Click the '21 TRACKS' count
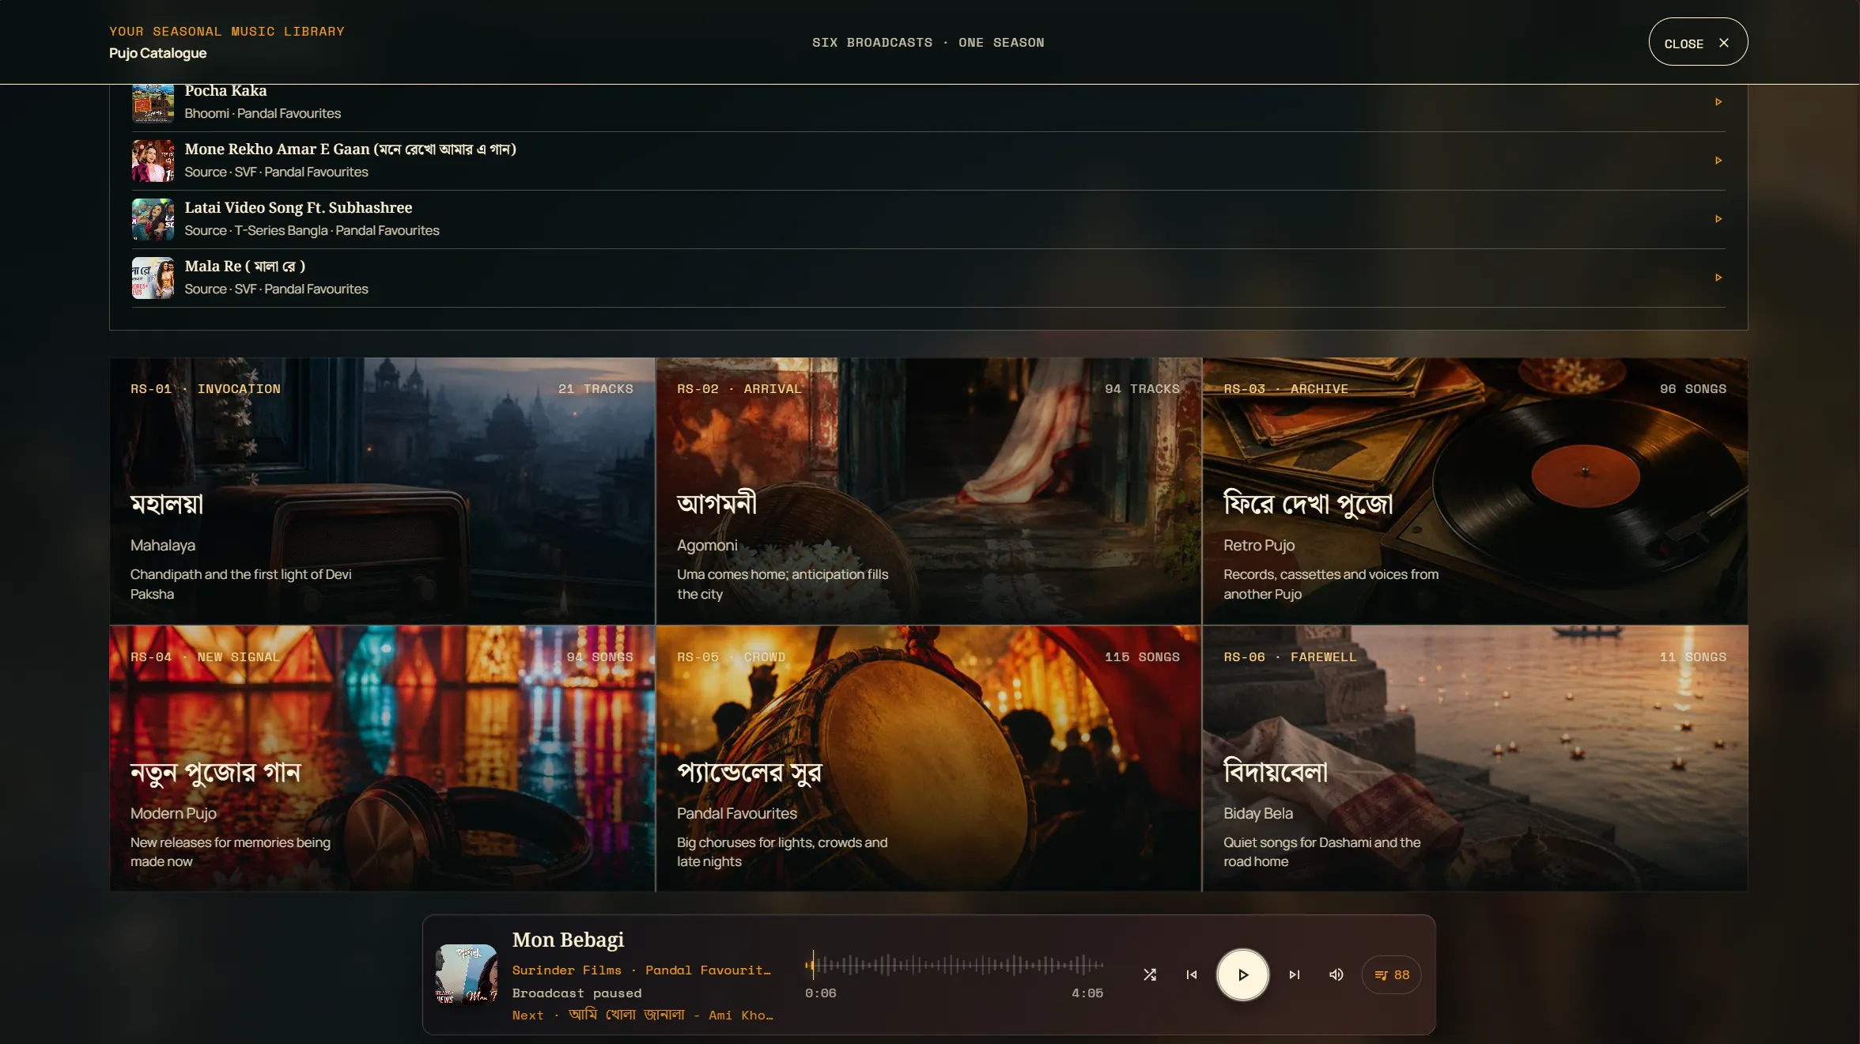This screenshot has height=1044, width=1860. point(595,389)
